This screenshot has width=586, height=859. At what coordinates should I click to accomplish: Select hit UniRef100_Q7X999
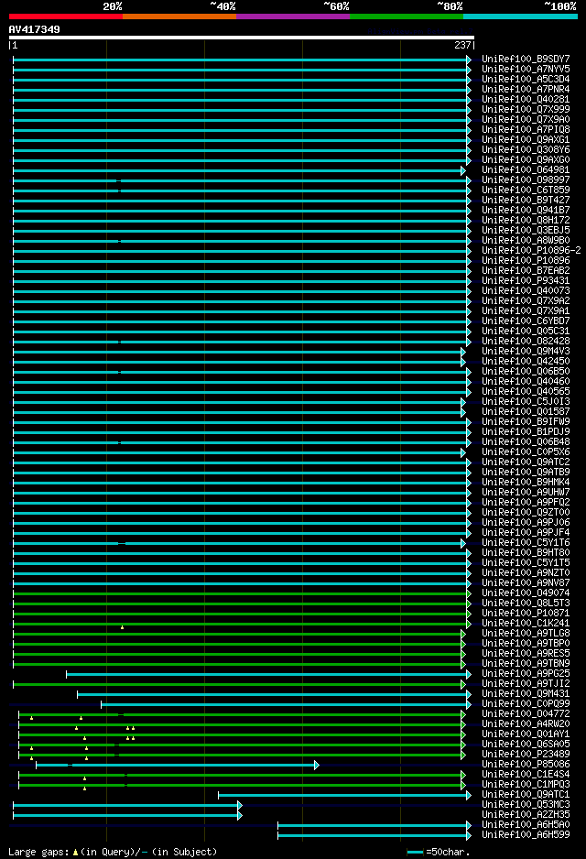[x=526, y=110]
